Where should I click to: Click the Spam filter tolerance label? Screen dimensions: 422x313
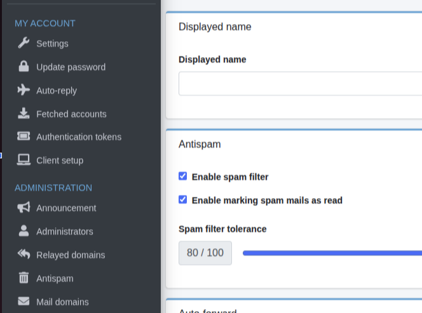tap(222, 229)
